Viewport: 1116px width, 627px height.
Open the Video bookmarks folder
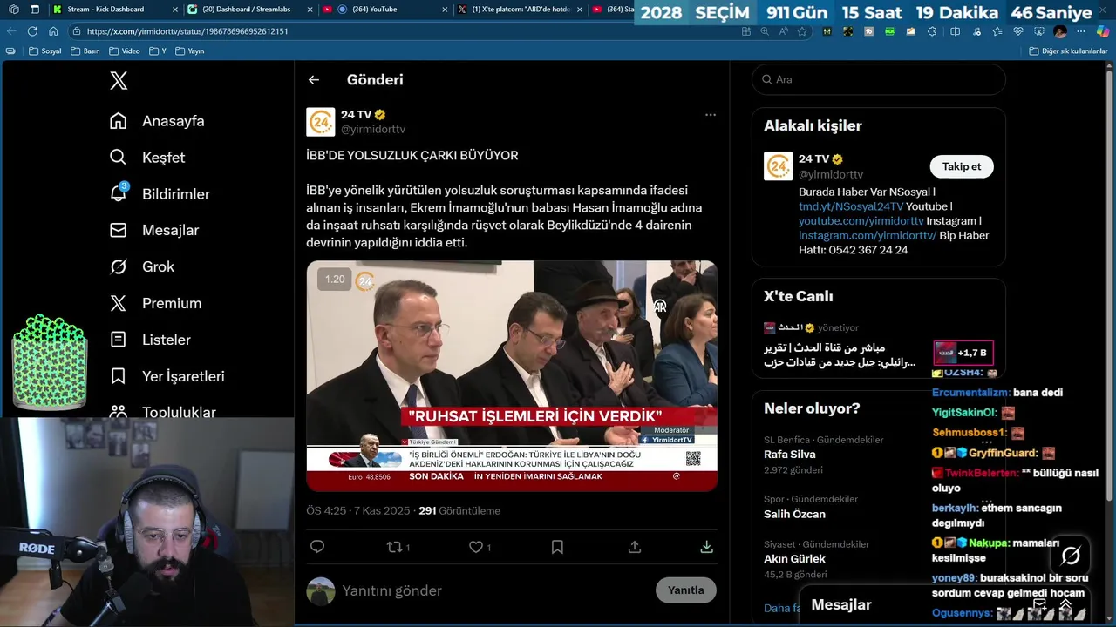coord(124,51)
